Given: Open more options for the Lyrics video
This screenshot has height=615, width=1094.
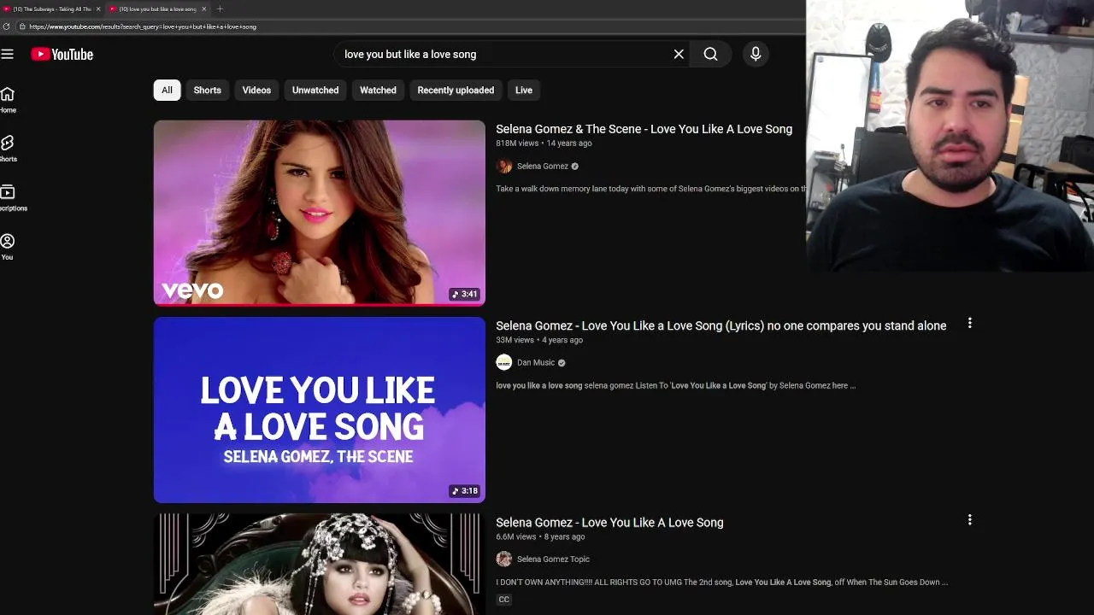Looking at the screenshot, I should 969,323.
